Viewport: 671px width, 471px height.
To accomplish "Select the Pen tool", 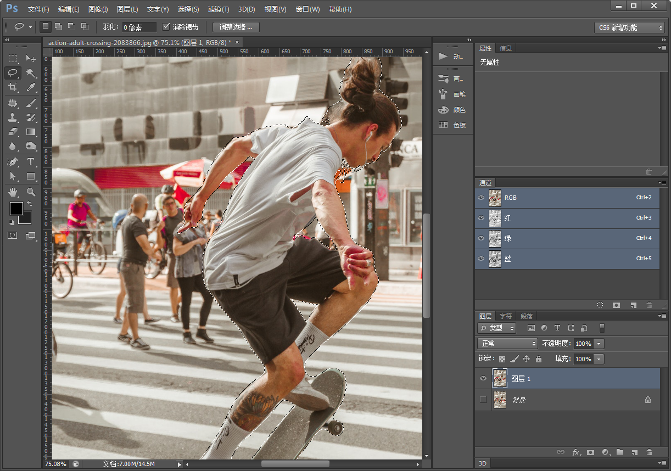I will [x=13, y=162].
